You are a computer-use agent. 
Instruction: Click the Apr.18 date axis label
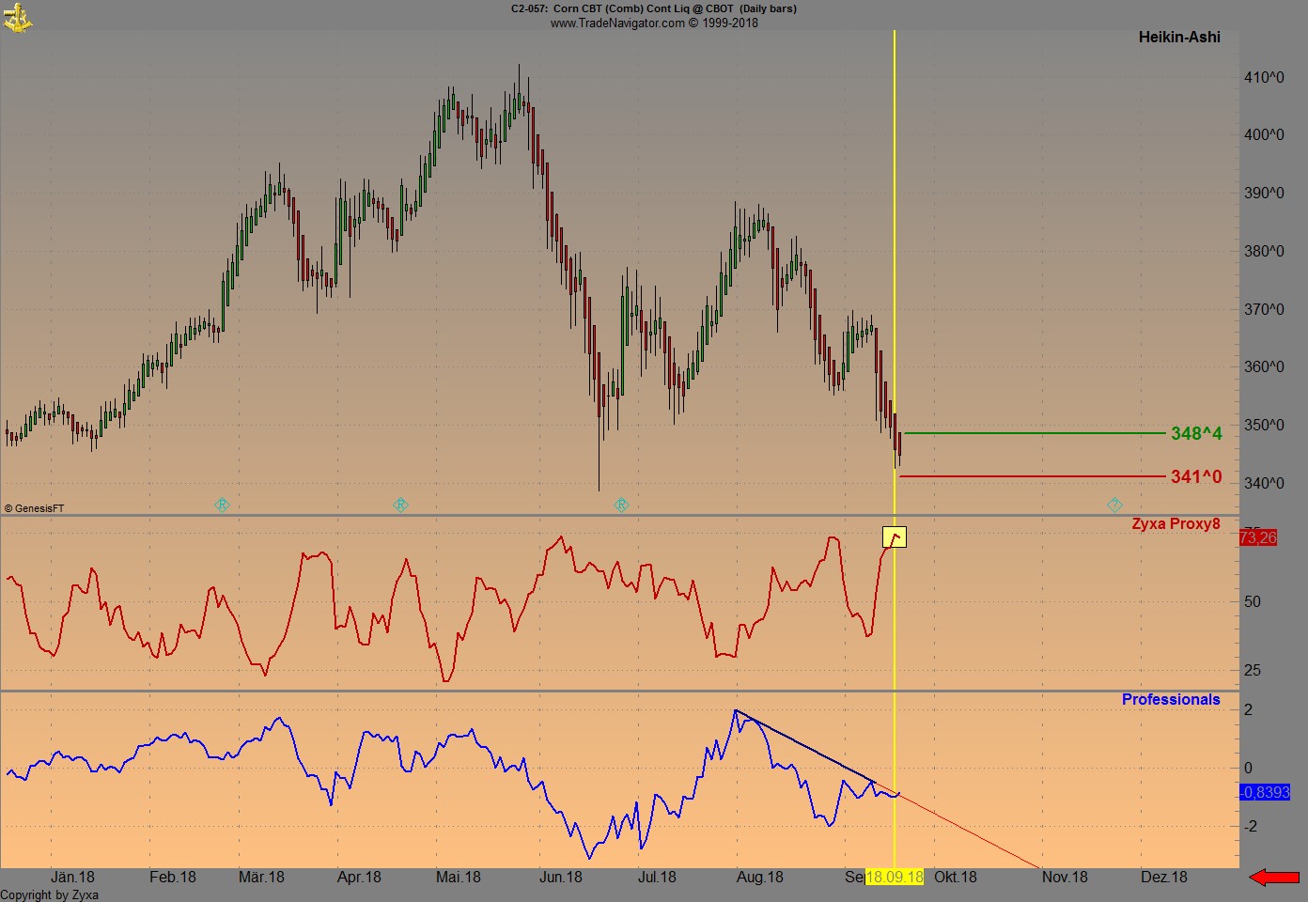pos(359,877)
